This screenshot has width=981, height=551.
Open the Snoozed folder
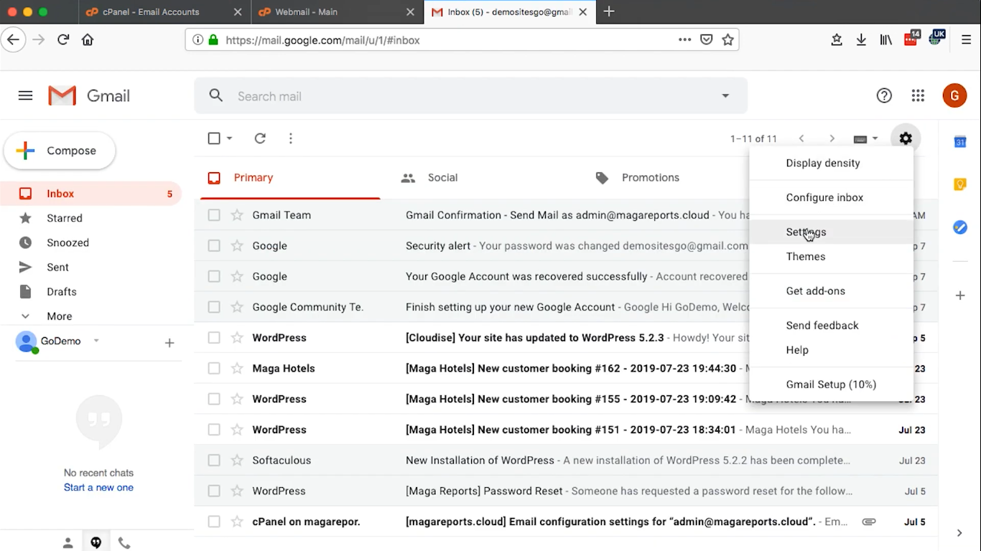coord(68,242)
